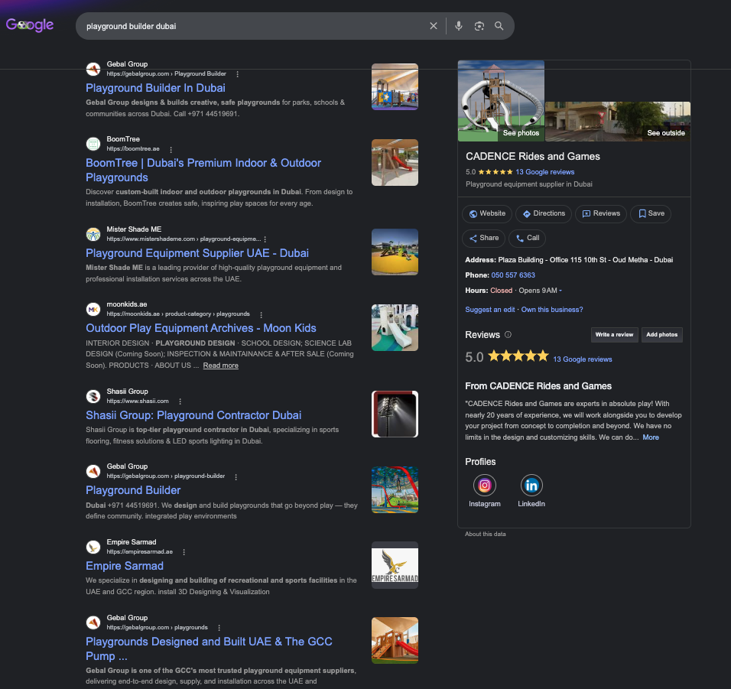Click Mister Shade ME favicon
The width and height of the screenshot is (731, 689).
pos(93,234)
